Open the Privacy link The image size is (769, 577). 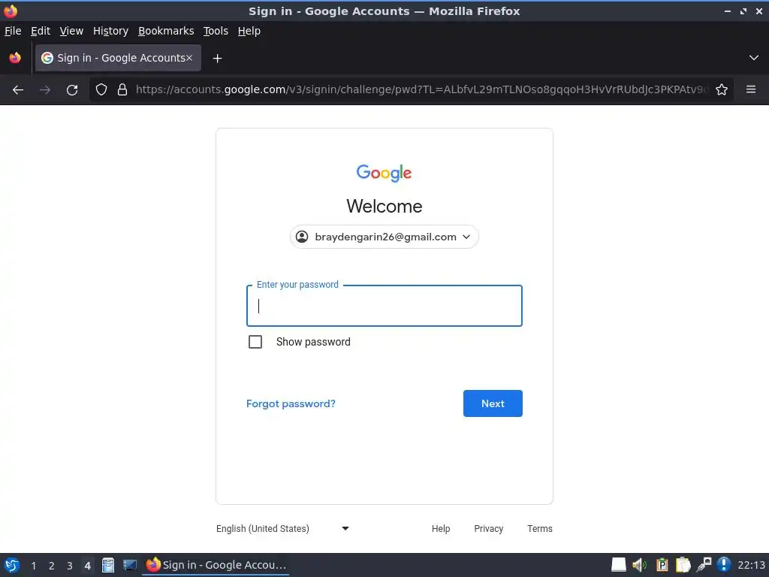[x=488, y=529]
